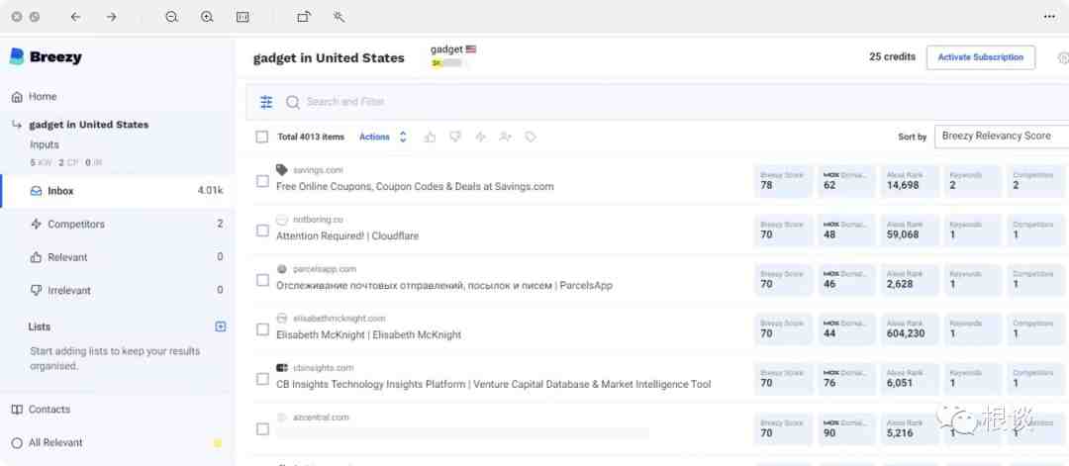Open the Competitors folder
1069x466 pixels.
point(117,225)
